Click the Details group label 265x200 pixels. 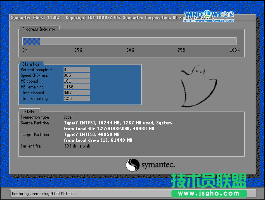(28, 112)
